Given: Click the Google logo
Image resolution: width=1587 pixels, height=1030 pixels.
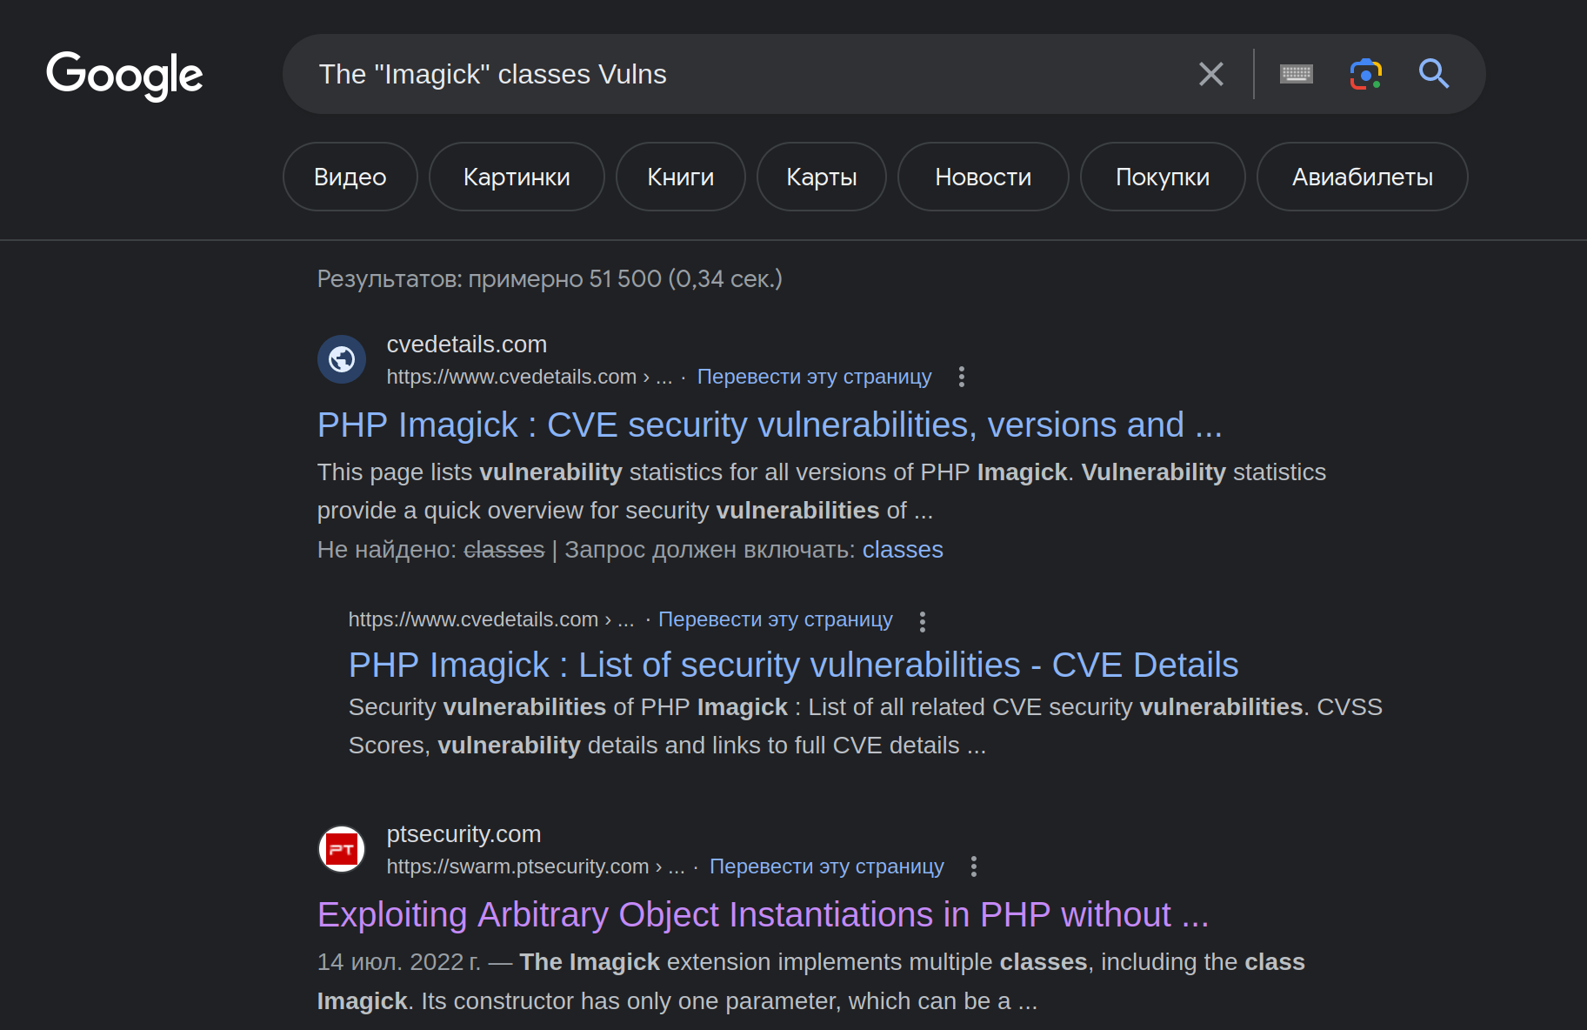Looking at the screenshot, I should (124, 75).
